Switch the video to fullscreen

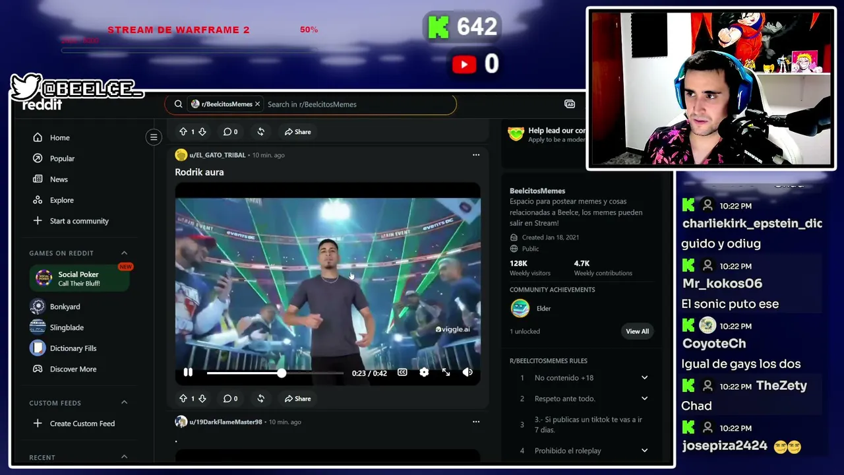coord(446,373)
